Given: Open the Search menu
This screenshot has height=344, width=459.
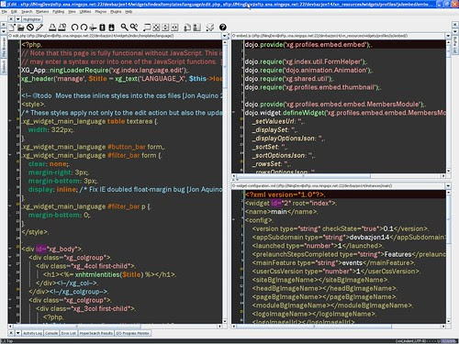Looking at the screenshot, I should click(x=27, y=12).
